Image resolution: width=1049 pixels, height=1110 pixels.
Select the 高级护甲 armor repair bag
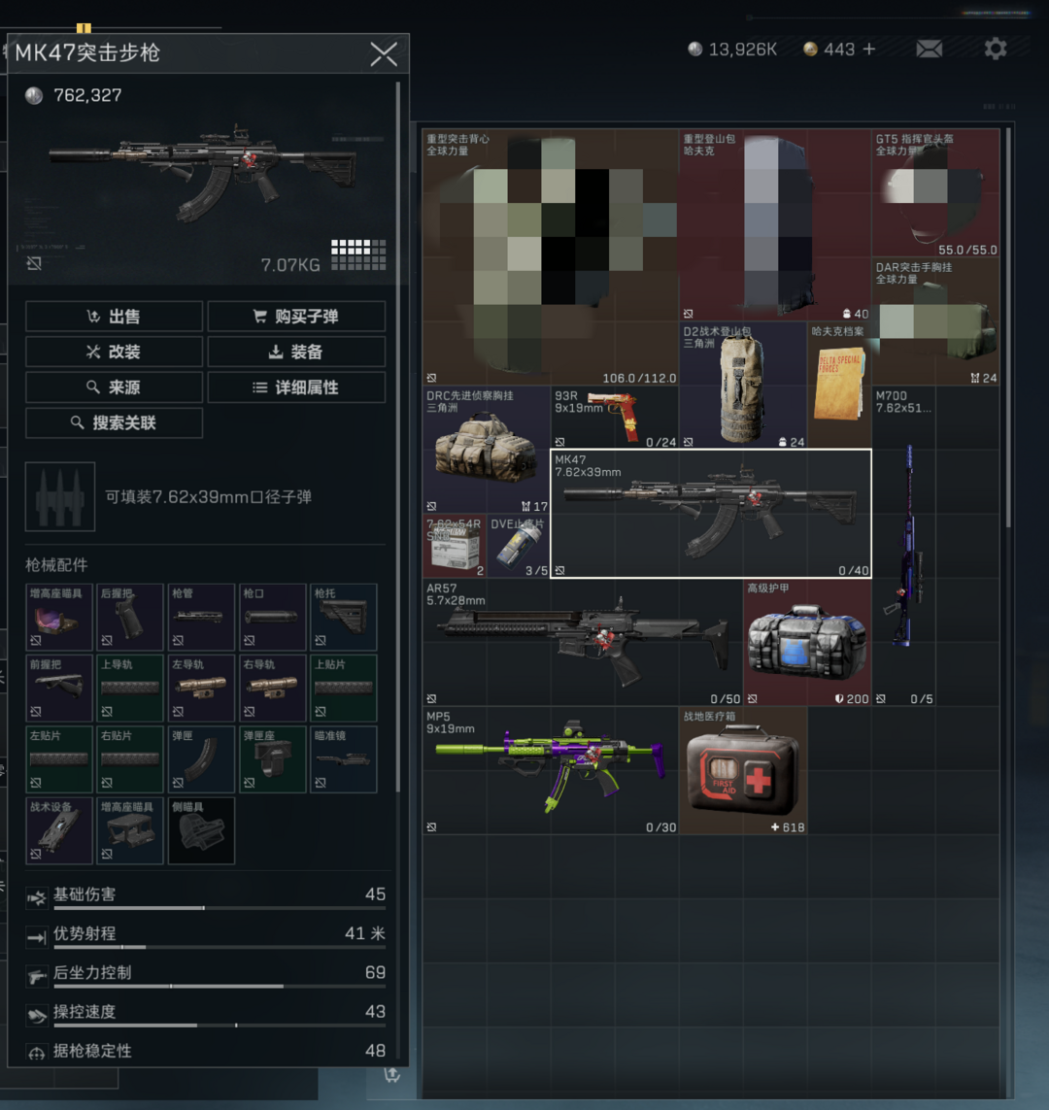click(807, 642)
